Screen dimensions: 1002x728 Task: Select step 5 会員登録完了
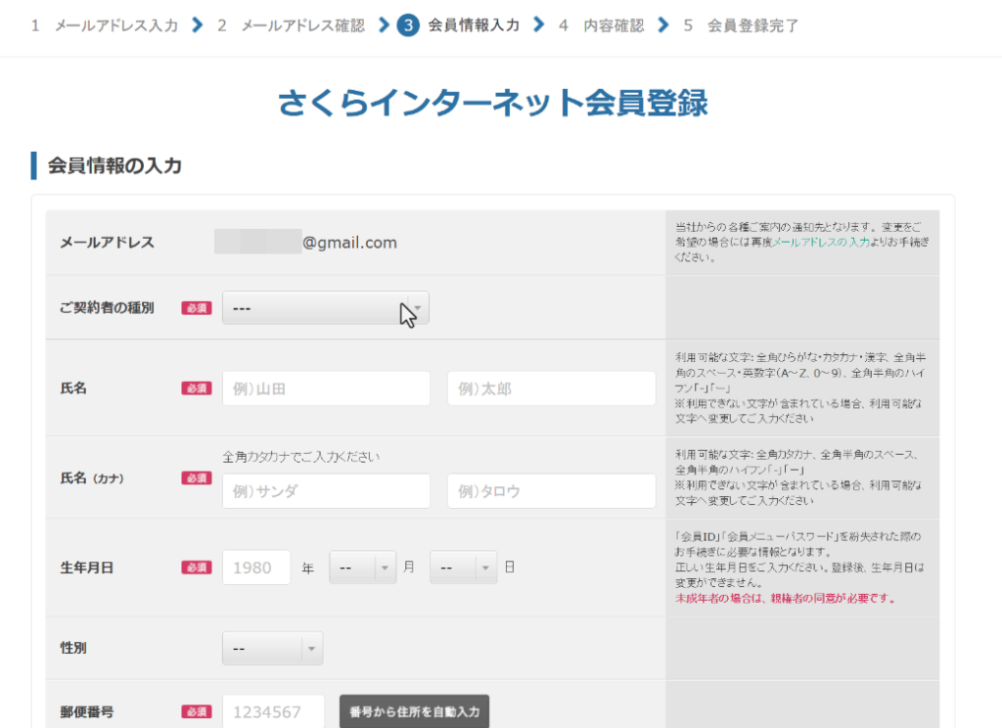tap(752, 25)
